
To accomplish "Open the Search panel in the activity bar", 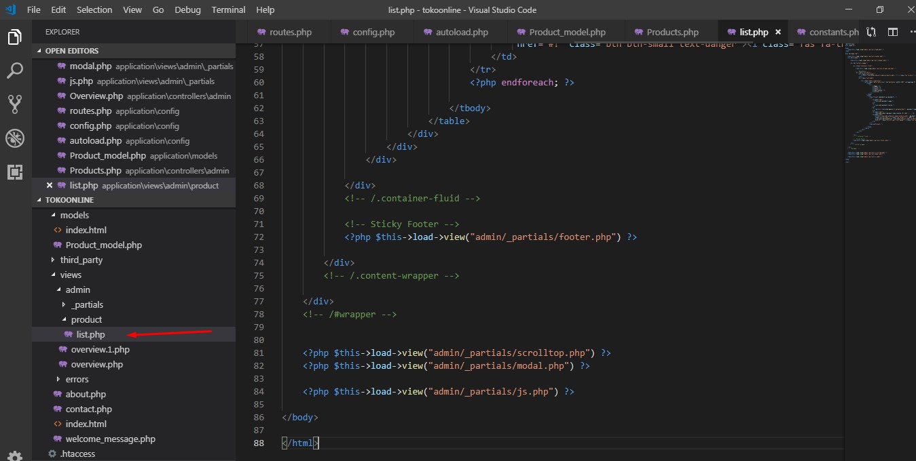I will (15, 70).
